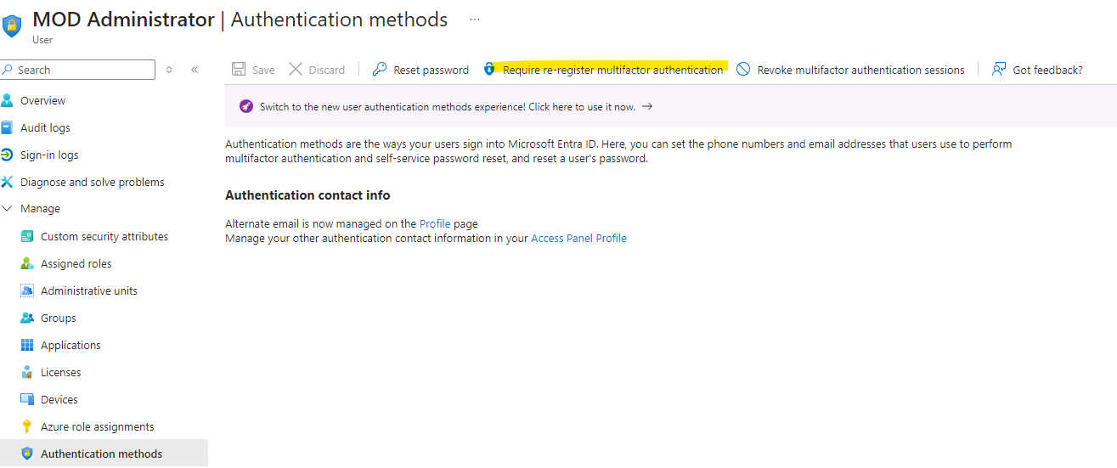Click the Save disk icon
This screenshot has width=1117, height=468.
click(x=239, y=69)
